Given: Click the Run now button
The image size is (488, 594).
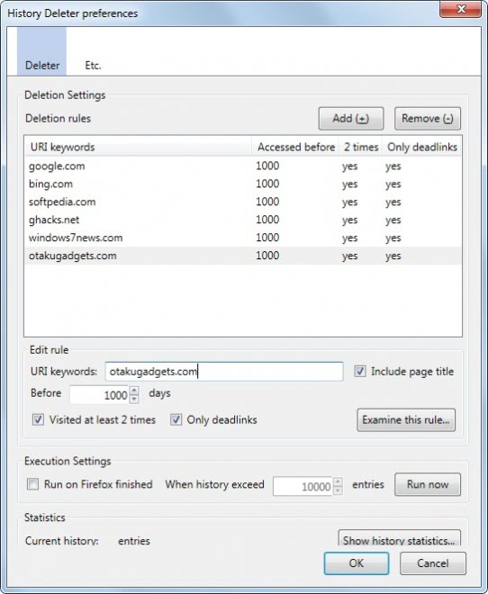Looking at the screenshot, I should (428, 484).
